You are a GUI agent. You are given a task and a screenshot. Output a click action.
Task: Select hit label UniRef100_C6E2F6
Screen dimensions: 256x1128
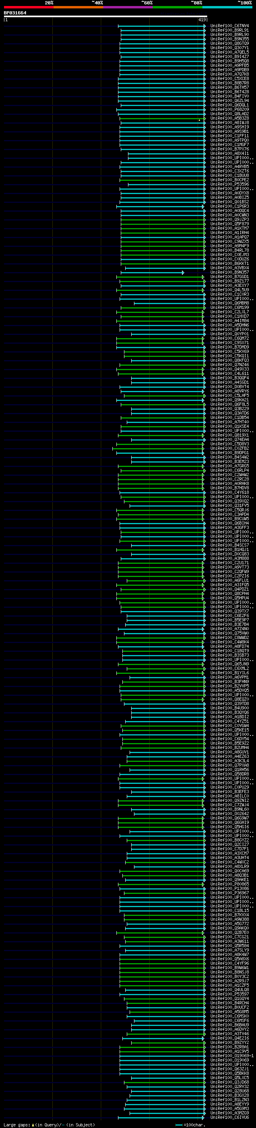[229, 616]
